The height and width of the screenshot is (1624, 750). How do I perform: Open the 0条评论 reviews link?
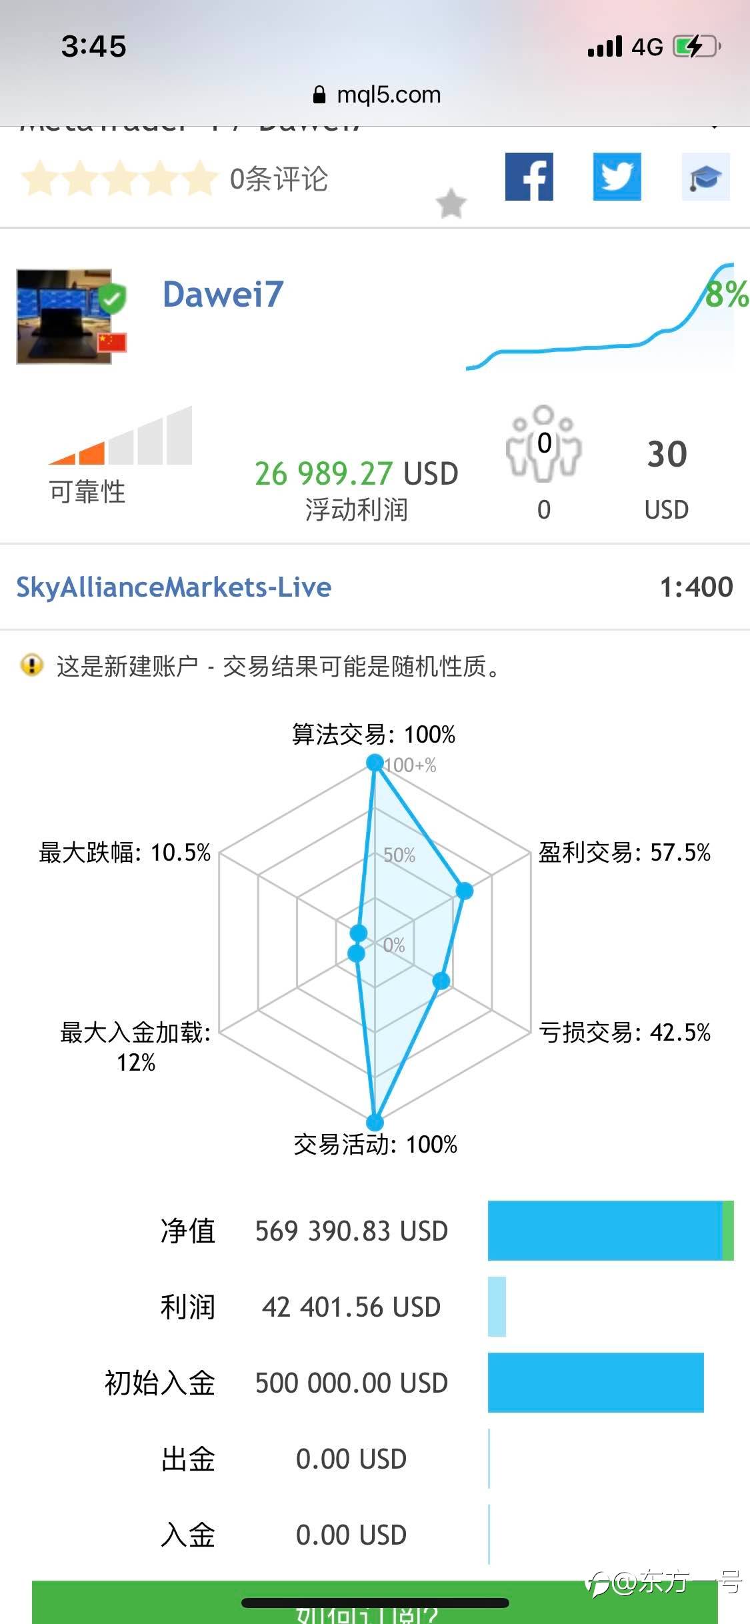click(279, 179)
